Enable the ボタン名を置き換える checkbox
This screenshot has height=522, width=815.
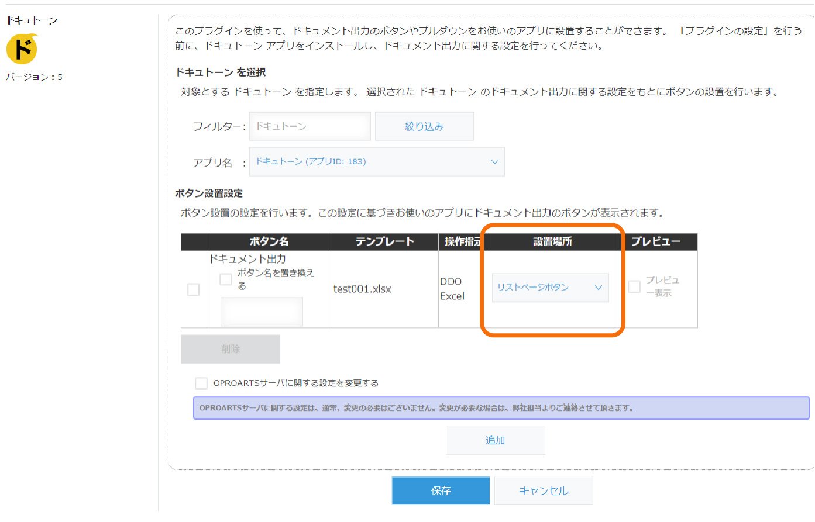(x=226, y=279)
